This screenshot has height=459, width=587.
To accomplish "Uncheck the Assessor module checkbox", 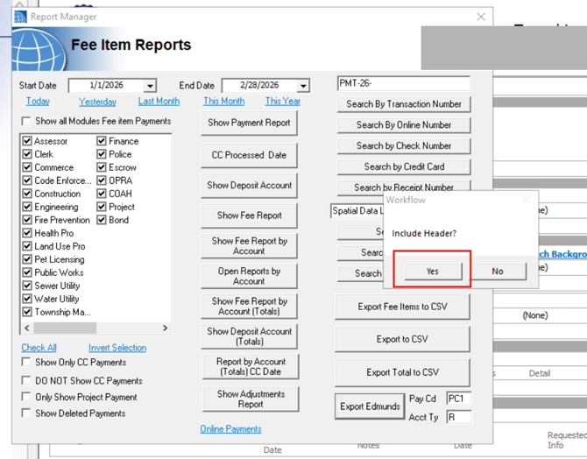I will coord(27,141).
